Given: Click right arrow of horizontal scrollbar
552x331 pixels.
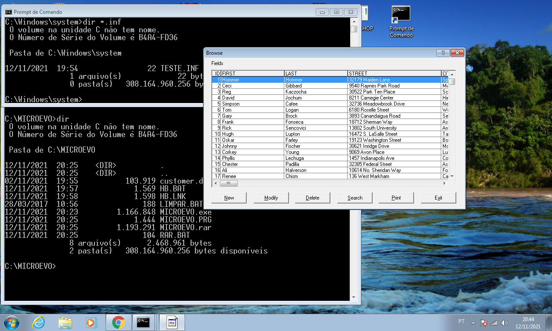Looking at the screenshot, I should coord(445,184).
